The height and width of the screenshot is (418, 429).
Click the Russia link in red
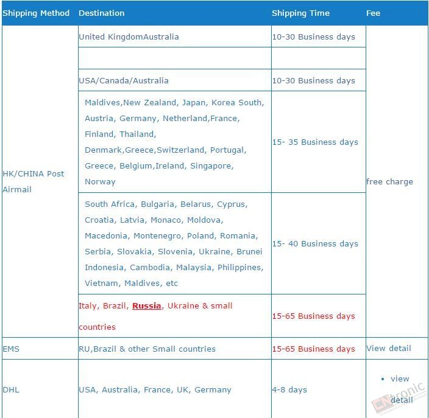click(147, 305)
